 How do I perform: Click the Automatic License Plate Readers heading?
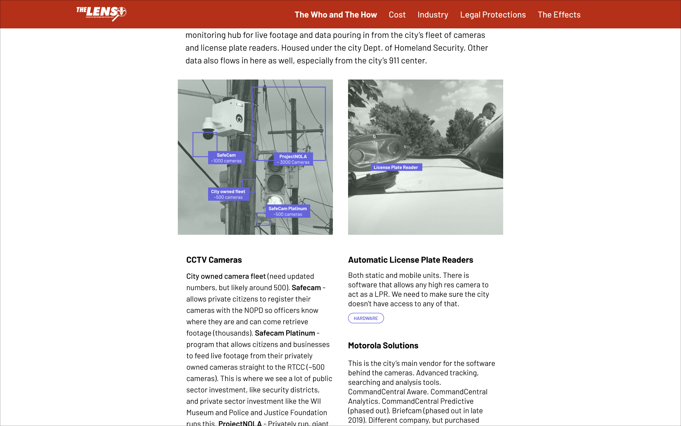[x=410, y=260]
